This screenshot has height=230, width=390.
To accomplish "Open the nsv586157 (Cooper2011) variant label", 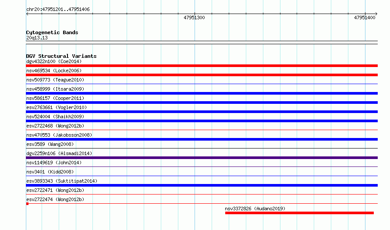I will (55, 98).
